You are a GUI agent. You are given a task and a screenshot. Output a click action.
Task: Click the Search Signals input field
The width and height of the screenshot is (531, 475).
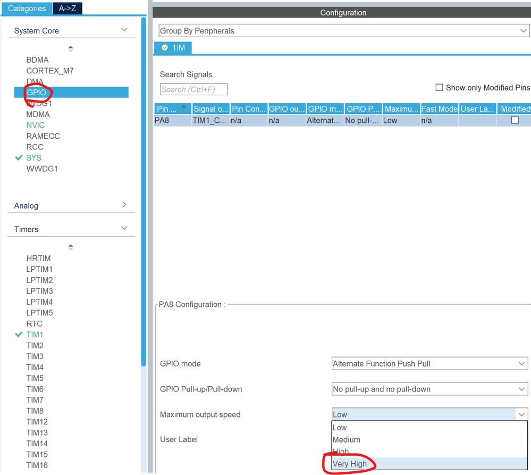click(x=193, y=89)
